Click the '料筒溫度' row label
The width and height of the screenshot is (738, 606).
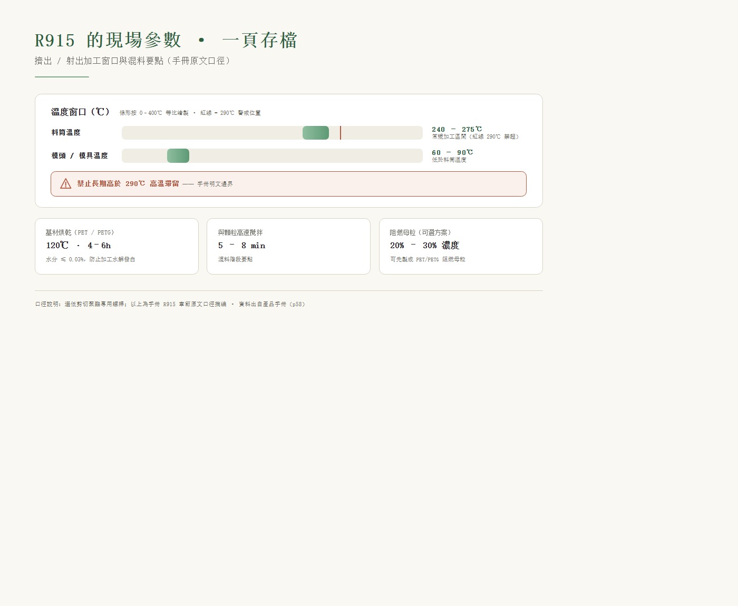(x=66, y=133)
